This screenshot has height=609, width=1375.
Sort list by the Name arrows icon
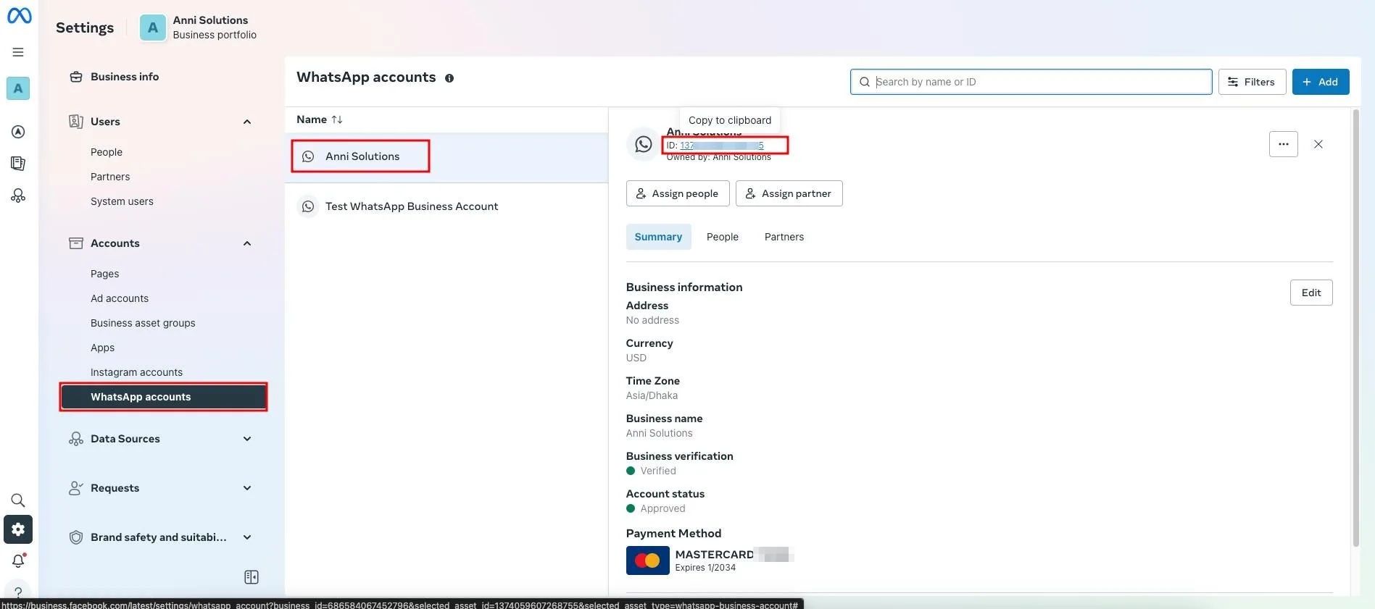[x=337, y=119]
